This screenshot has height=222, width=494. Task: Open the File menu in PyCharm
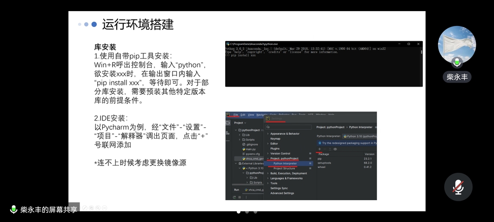[x=236, y=114]
